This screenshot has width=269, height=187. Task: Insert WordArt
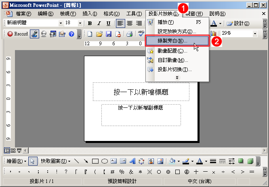click(x=132, y=161)
